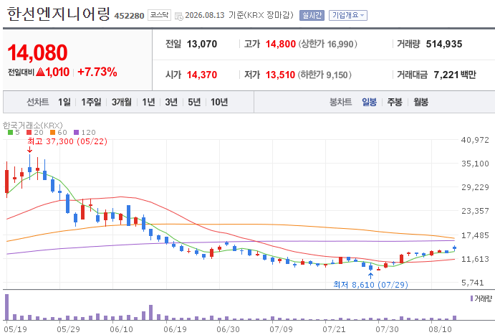Click the 5,741 y-axis label
The width and height of the screenshot is (495, 335).
click(x=473, y=283)
